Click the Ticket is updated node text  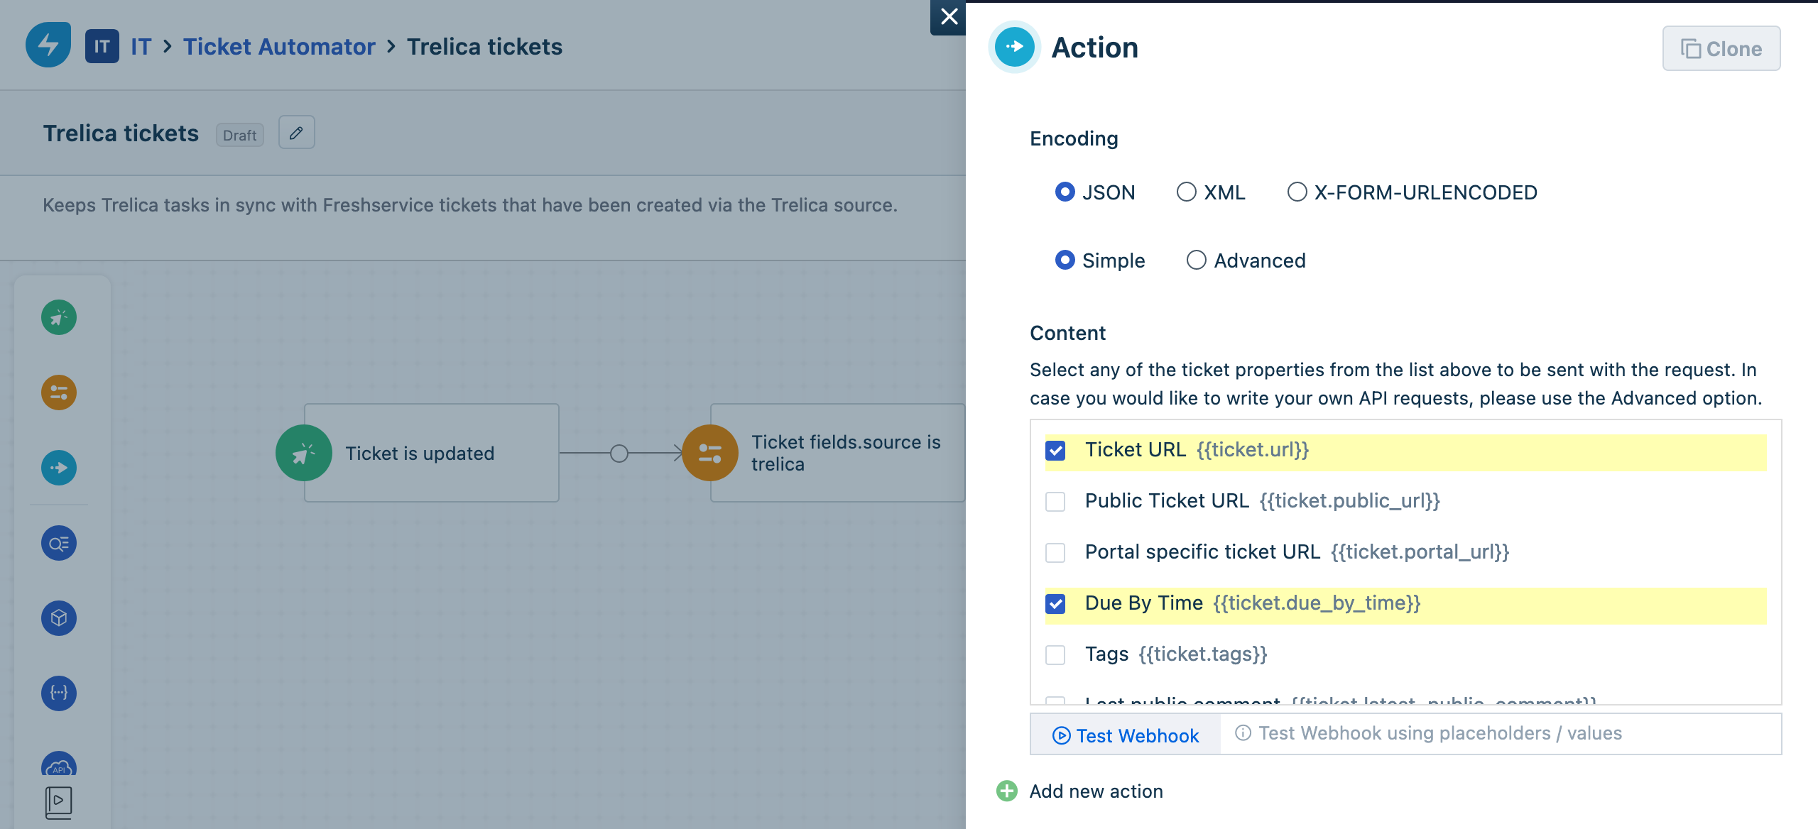point(420,454)
